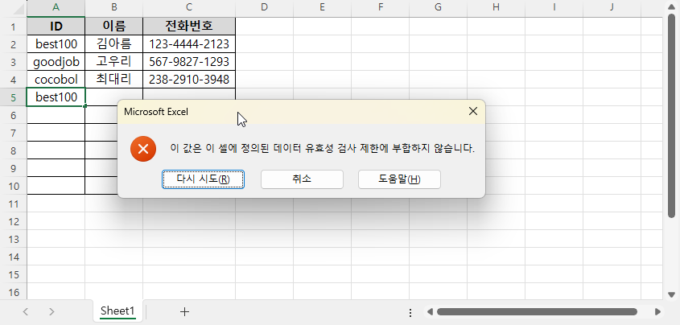Click the sheet tab options dots icon
The height and width of the screenshot is (325, 680).
pyautogui.click(x=410, y=312)
